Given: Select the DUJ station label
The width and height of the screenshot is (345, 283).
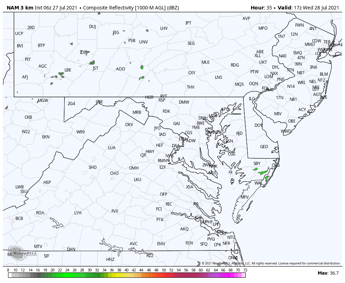Looking at the screenshot, I should [x=93, y=27].
